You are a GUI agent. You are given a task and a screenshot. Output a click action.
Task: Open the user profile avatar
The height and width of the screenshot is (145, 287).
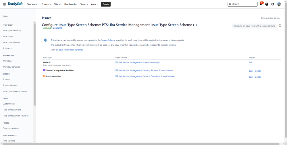pos(279,4)
